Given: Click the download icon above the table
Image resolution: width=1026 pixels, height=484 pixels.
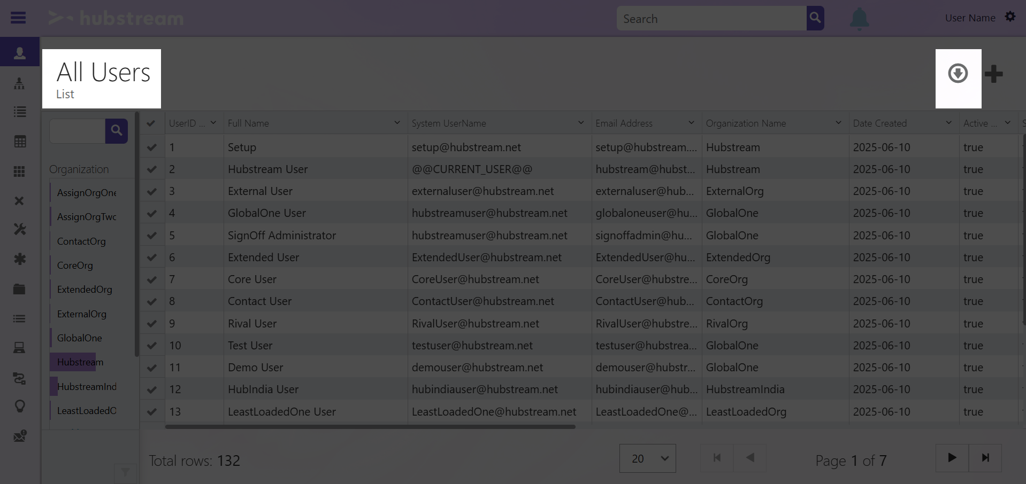Looking at the screenshot, I should pyautogui.click(x=958, y=74).
